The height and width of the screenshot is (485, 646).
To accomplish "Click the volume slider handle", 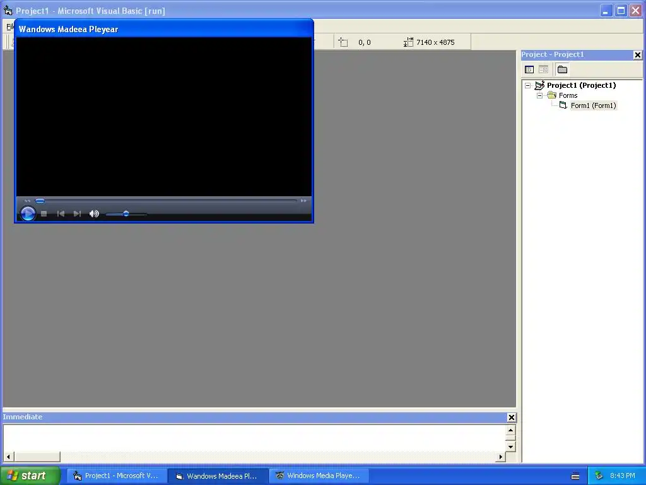I will tap(126, 213).
